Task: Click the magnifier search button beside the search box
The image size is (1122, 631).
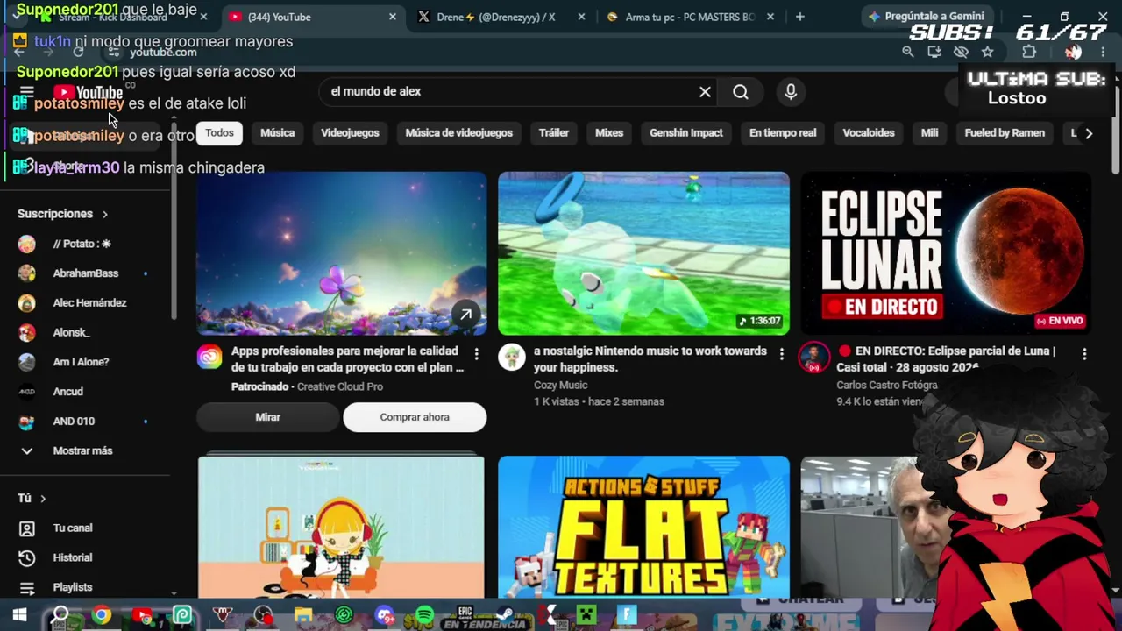Action: [741, 91]
